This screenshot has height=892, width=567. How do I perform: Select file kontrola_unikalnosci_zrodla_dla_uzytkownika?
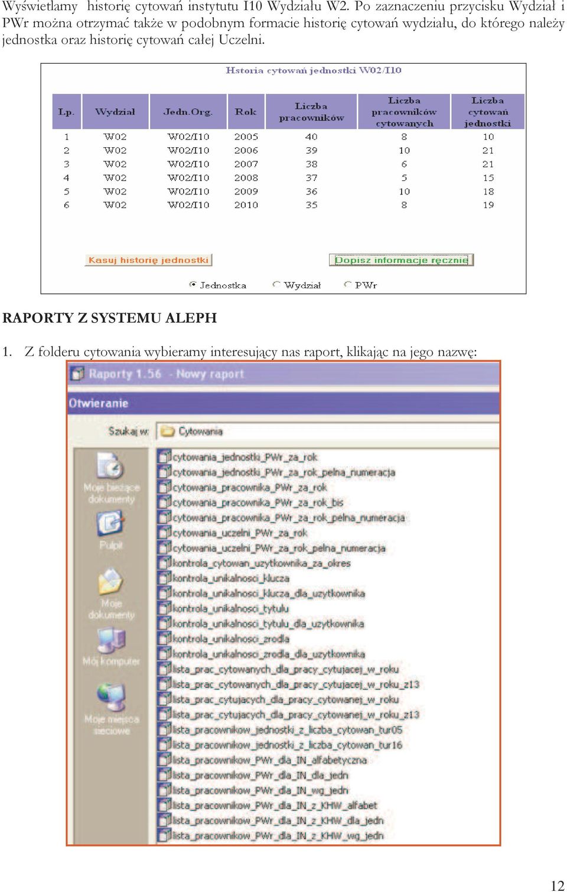point(268,654)
